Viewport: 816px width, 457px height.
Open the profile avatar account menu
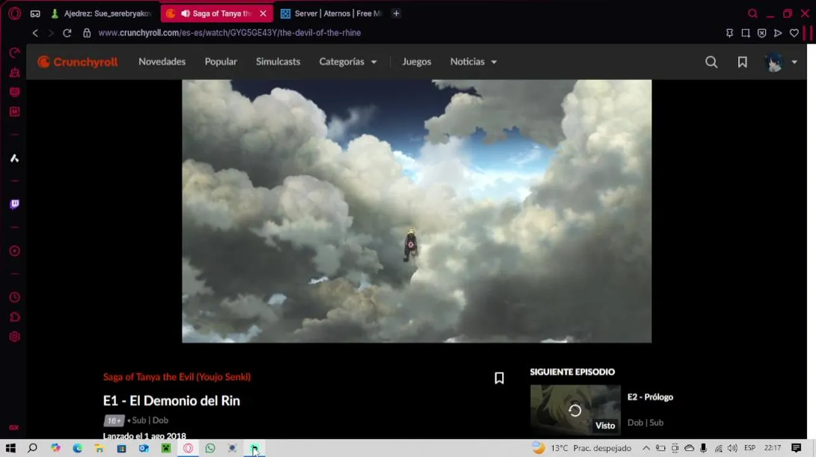[x=780, y=62]
